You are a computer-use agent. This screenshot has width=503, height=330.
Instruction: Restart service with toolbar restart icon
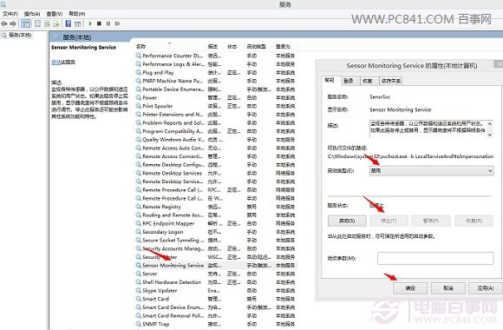(x=117, y=23)
